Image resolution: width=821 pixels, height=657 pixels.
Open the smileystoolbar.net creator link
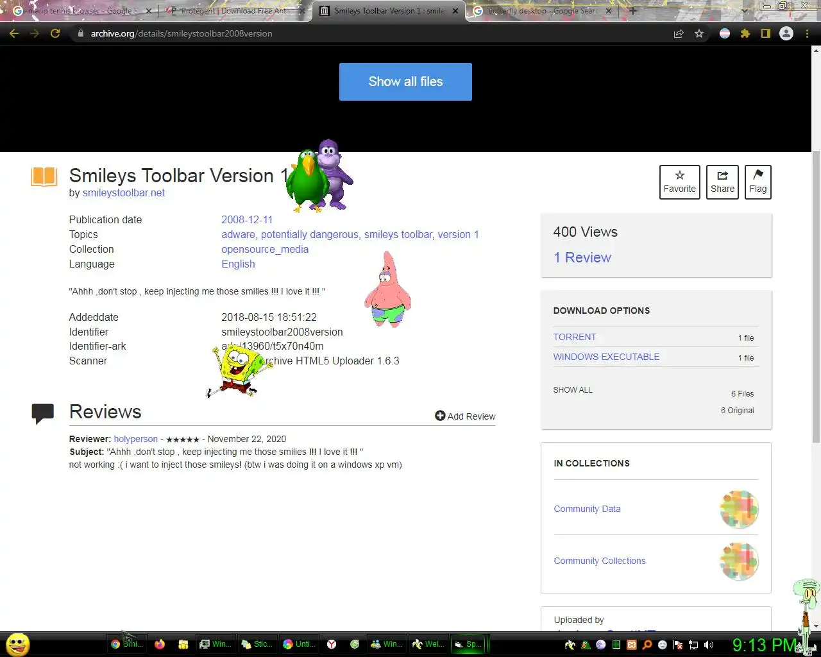[x=124, y=192]
